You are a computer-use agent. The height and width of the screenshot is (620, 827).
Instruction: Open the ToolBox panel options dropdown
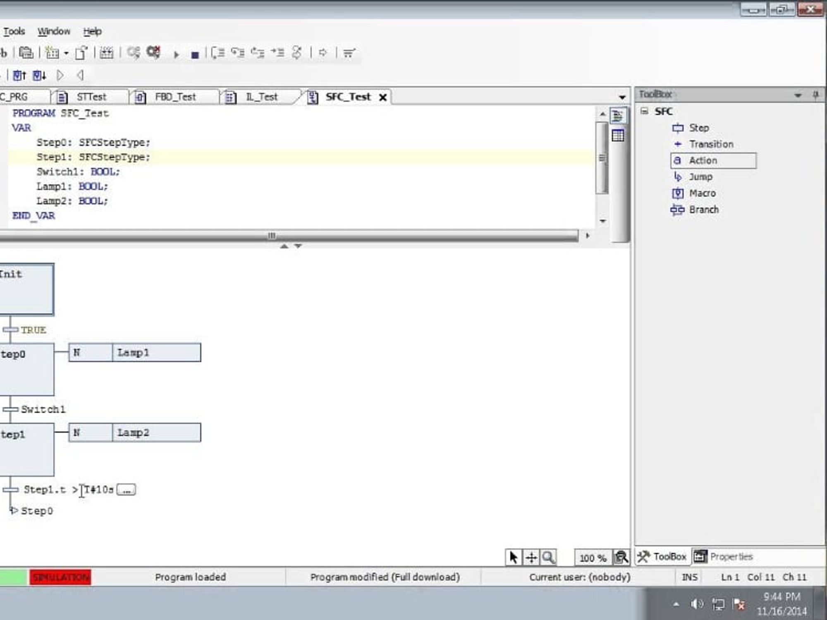pyautogui.click(x=798, y=95)
